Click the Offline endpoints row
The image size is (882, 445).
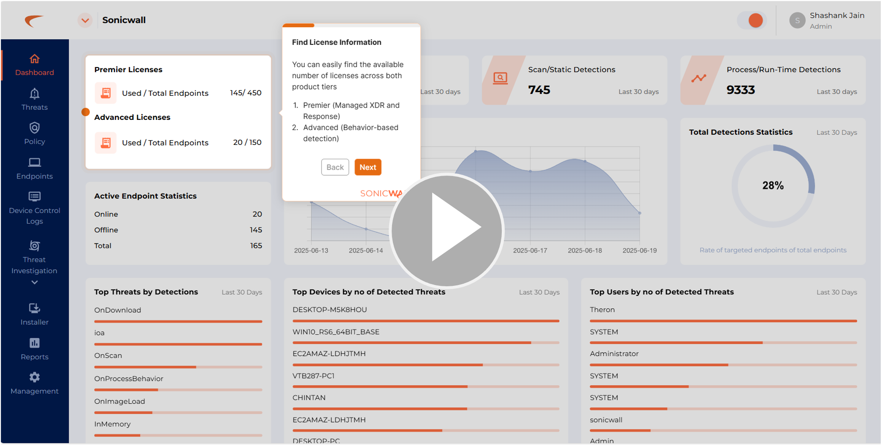click(178, 230)
